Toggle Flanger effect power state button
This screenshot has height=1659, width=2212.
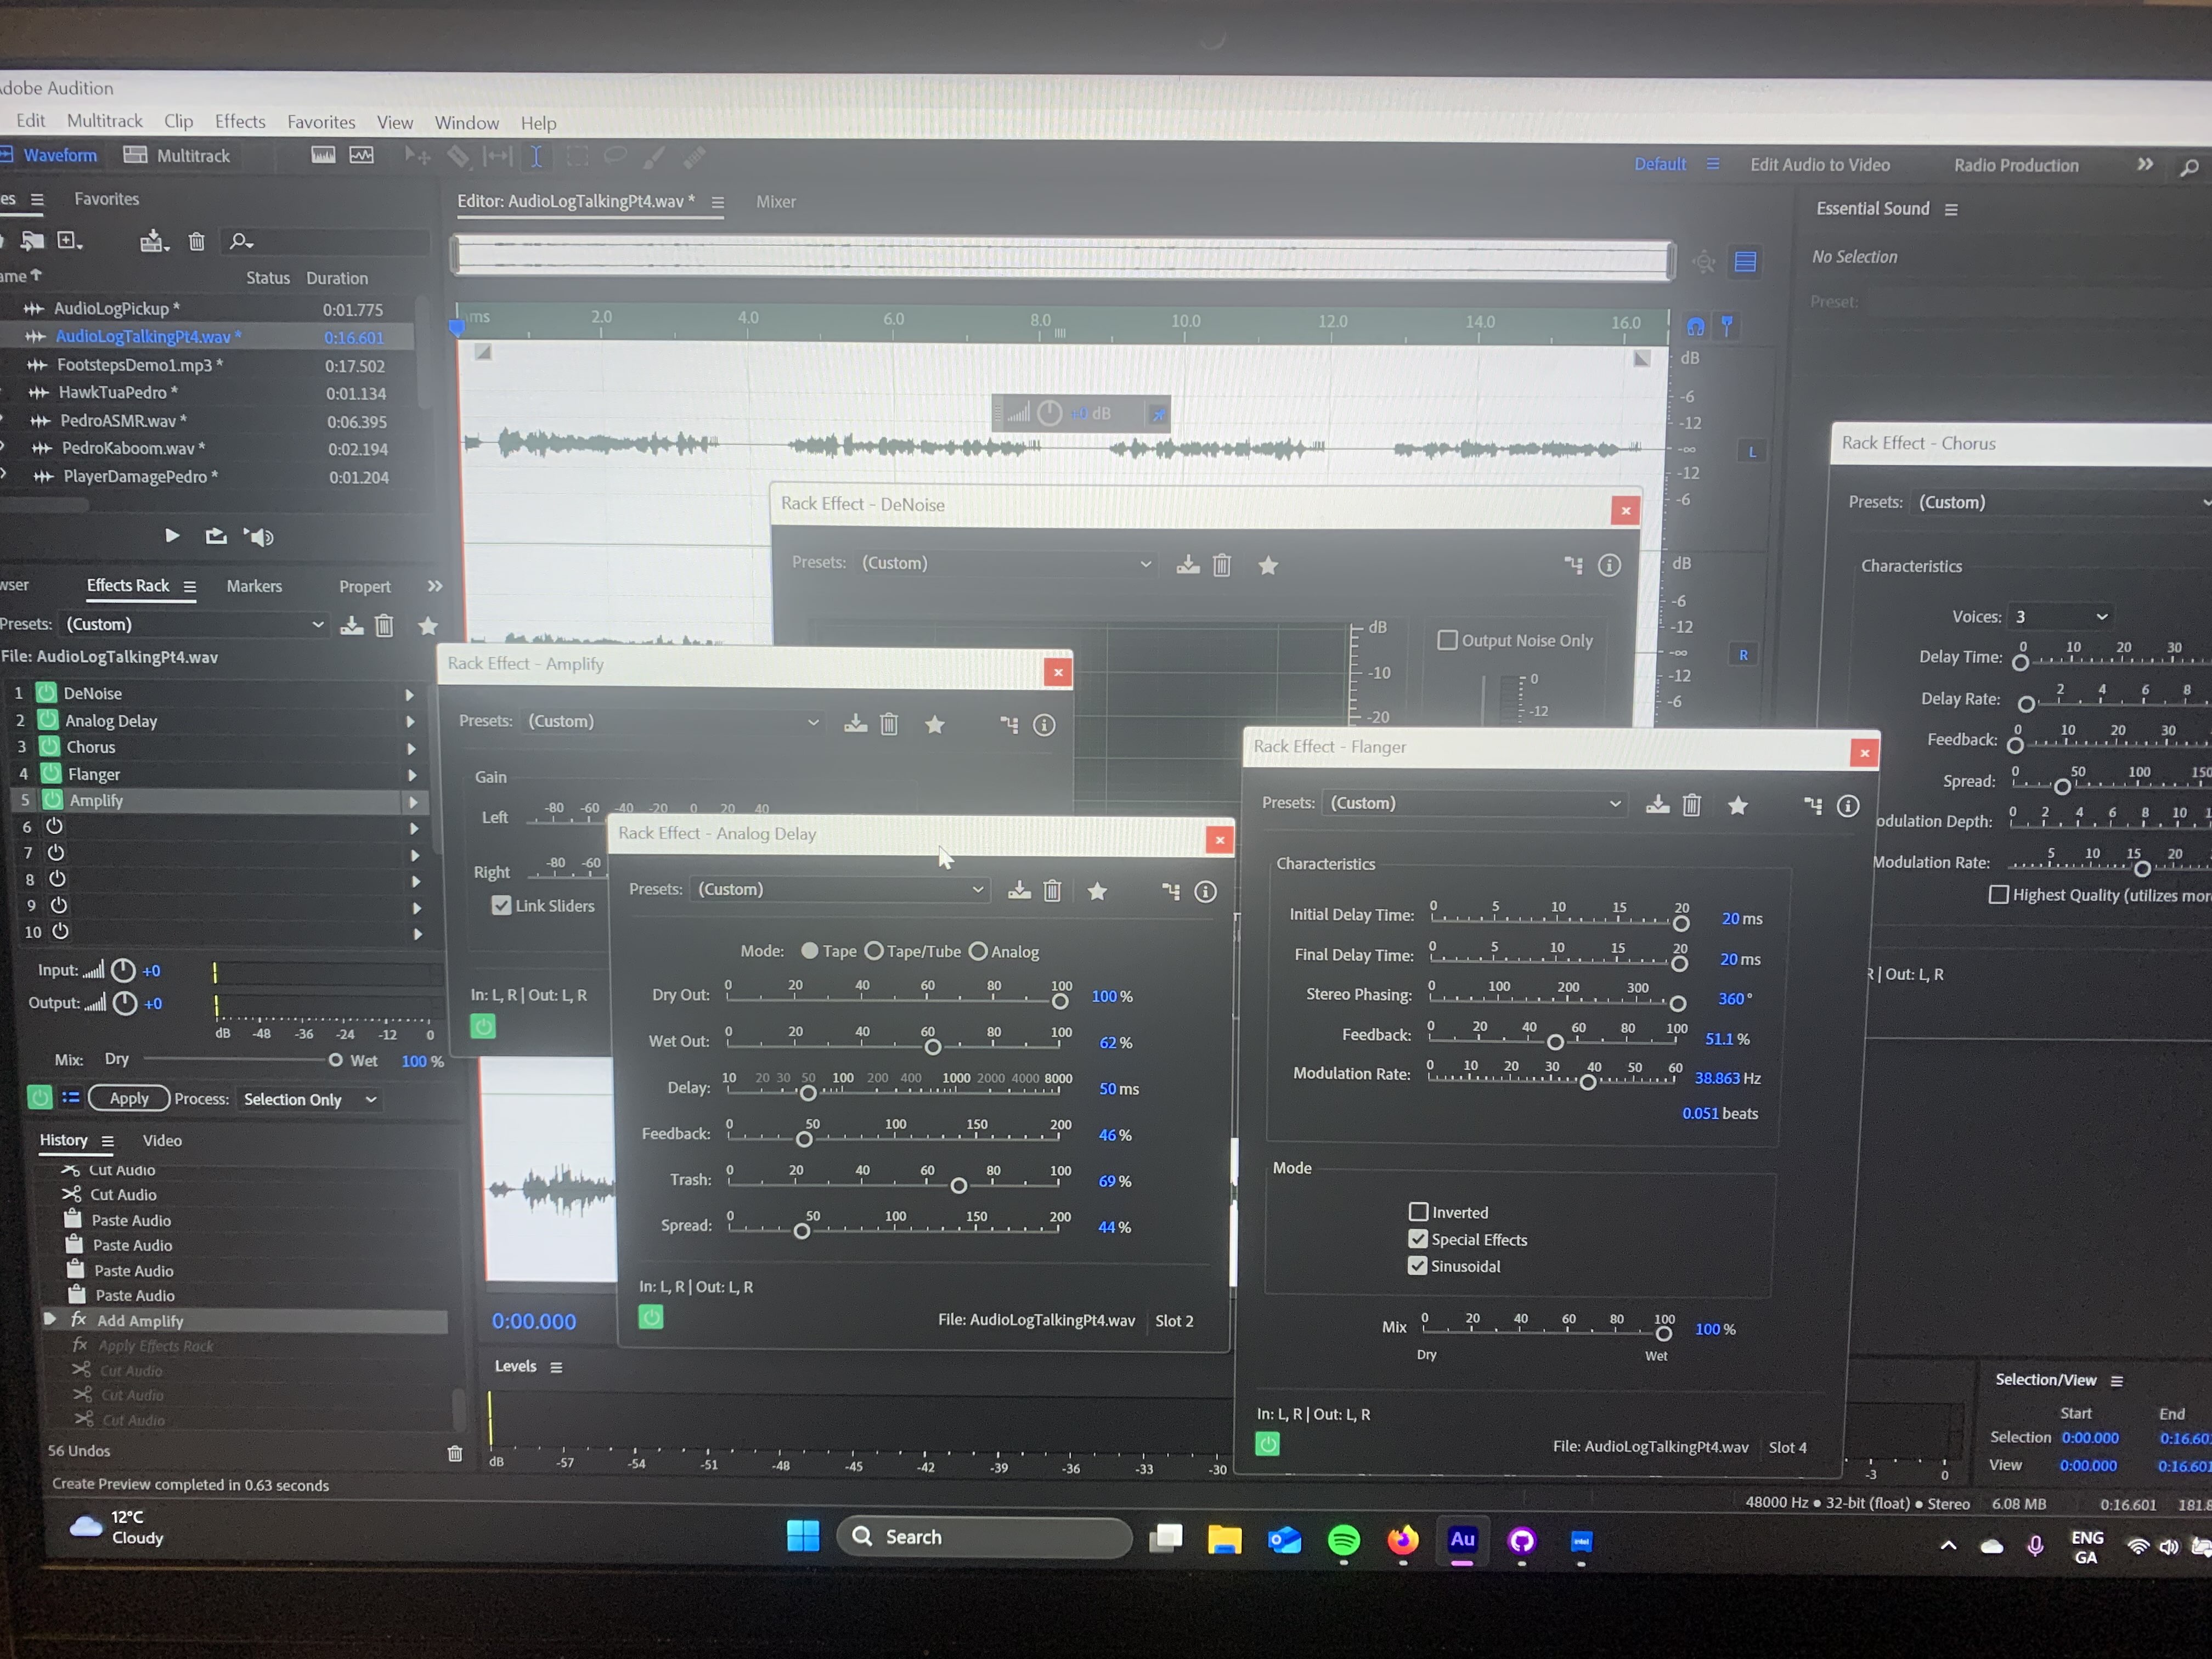1267,1443
